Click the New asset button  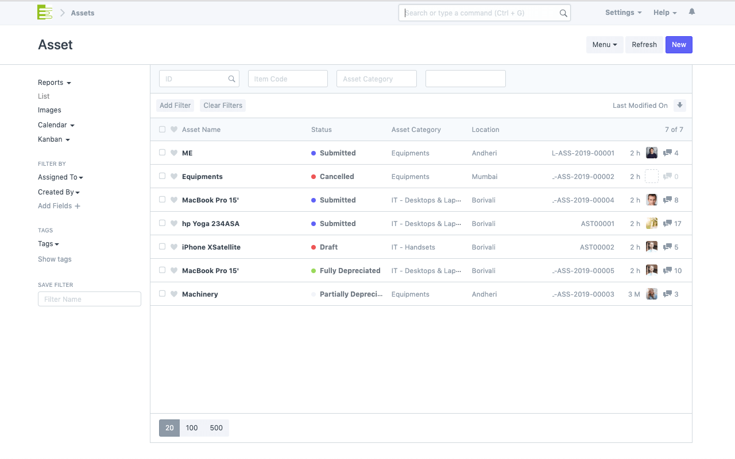(x=678, y=45)
